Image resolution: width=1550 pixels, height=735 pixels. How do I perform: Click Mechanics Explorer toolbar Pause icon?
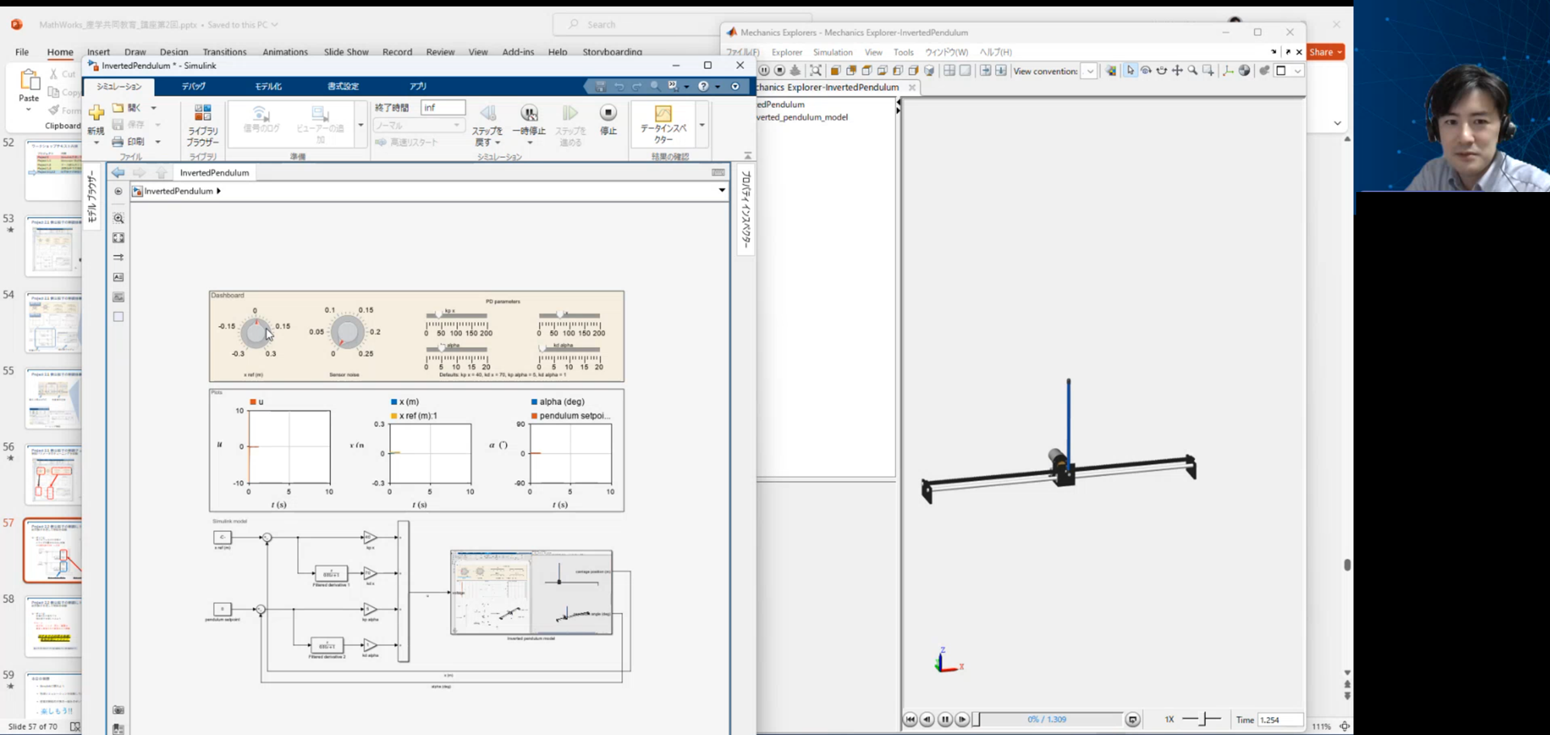pos(764,70)
